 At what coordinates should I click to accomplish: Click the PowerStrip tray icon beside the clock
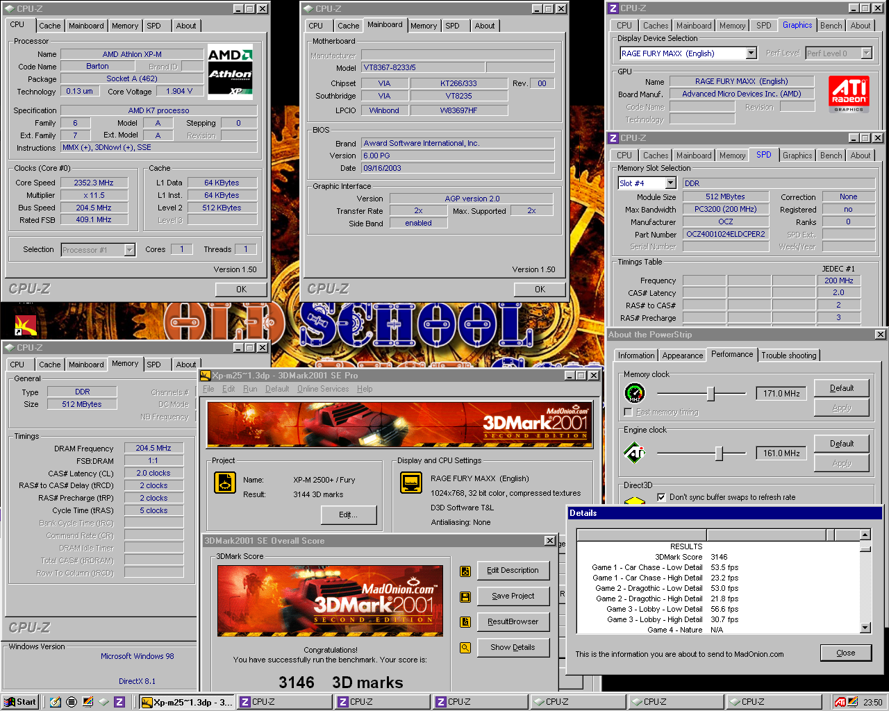point(854,702)
